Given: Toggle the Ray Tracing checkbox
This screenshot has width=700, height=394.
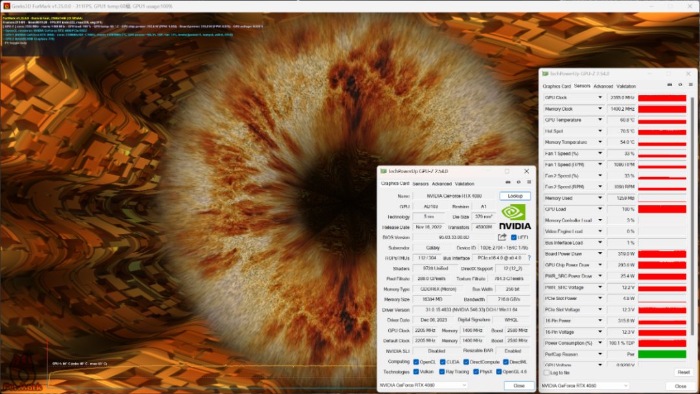Looking at the screenshot, I should point(443,372).
